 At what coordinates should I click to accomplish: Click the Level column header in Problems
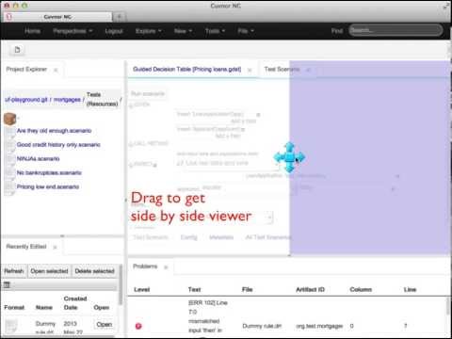(142, 289)
